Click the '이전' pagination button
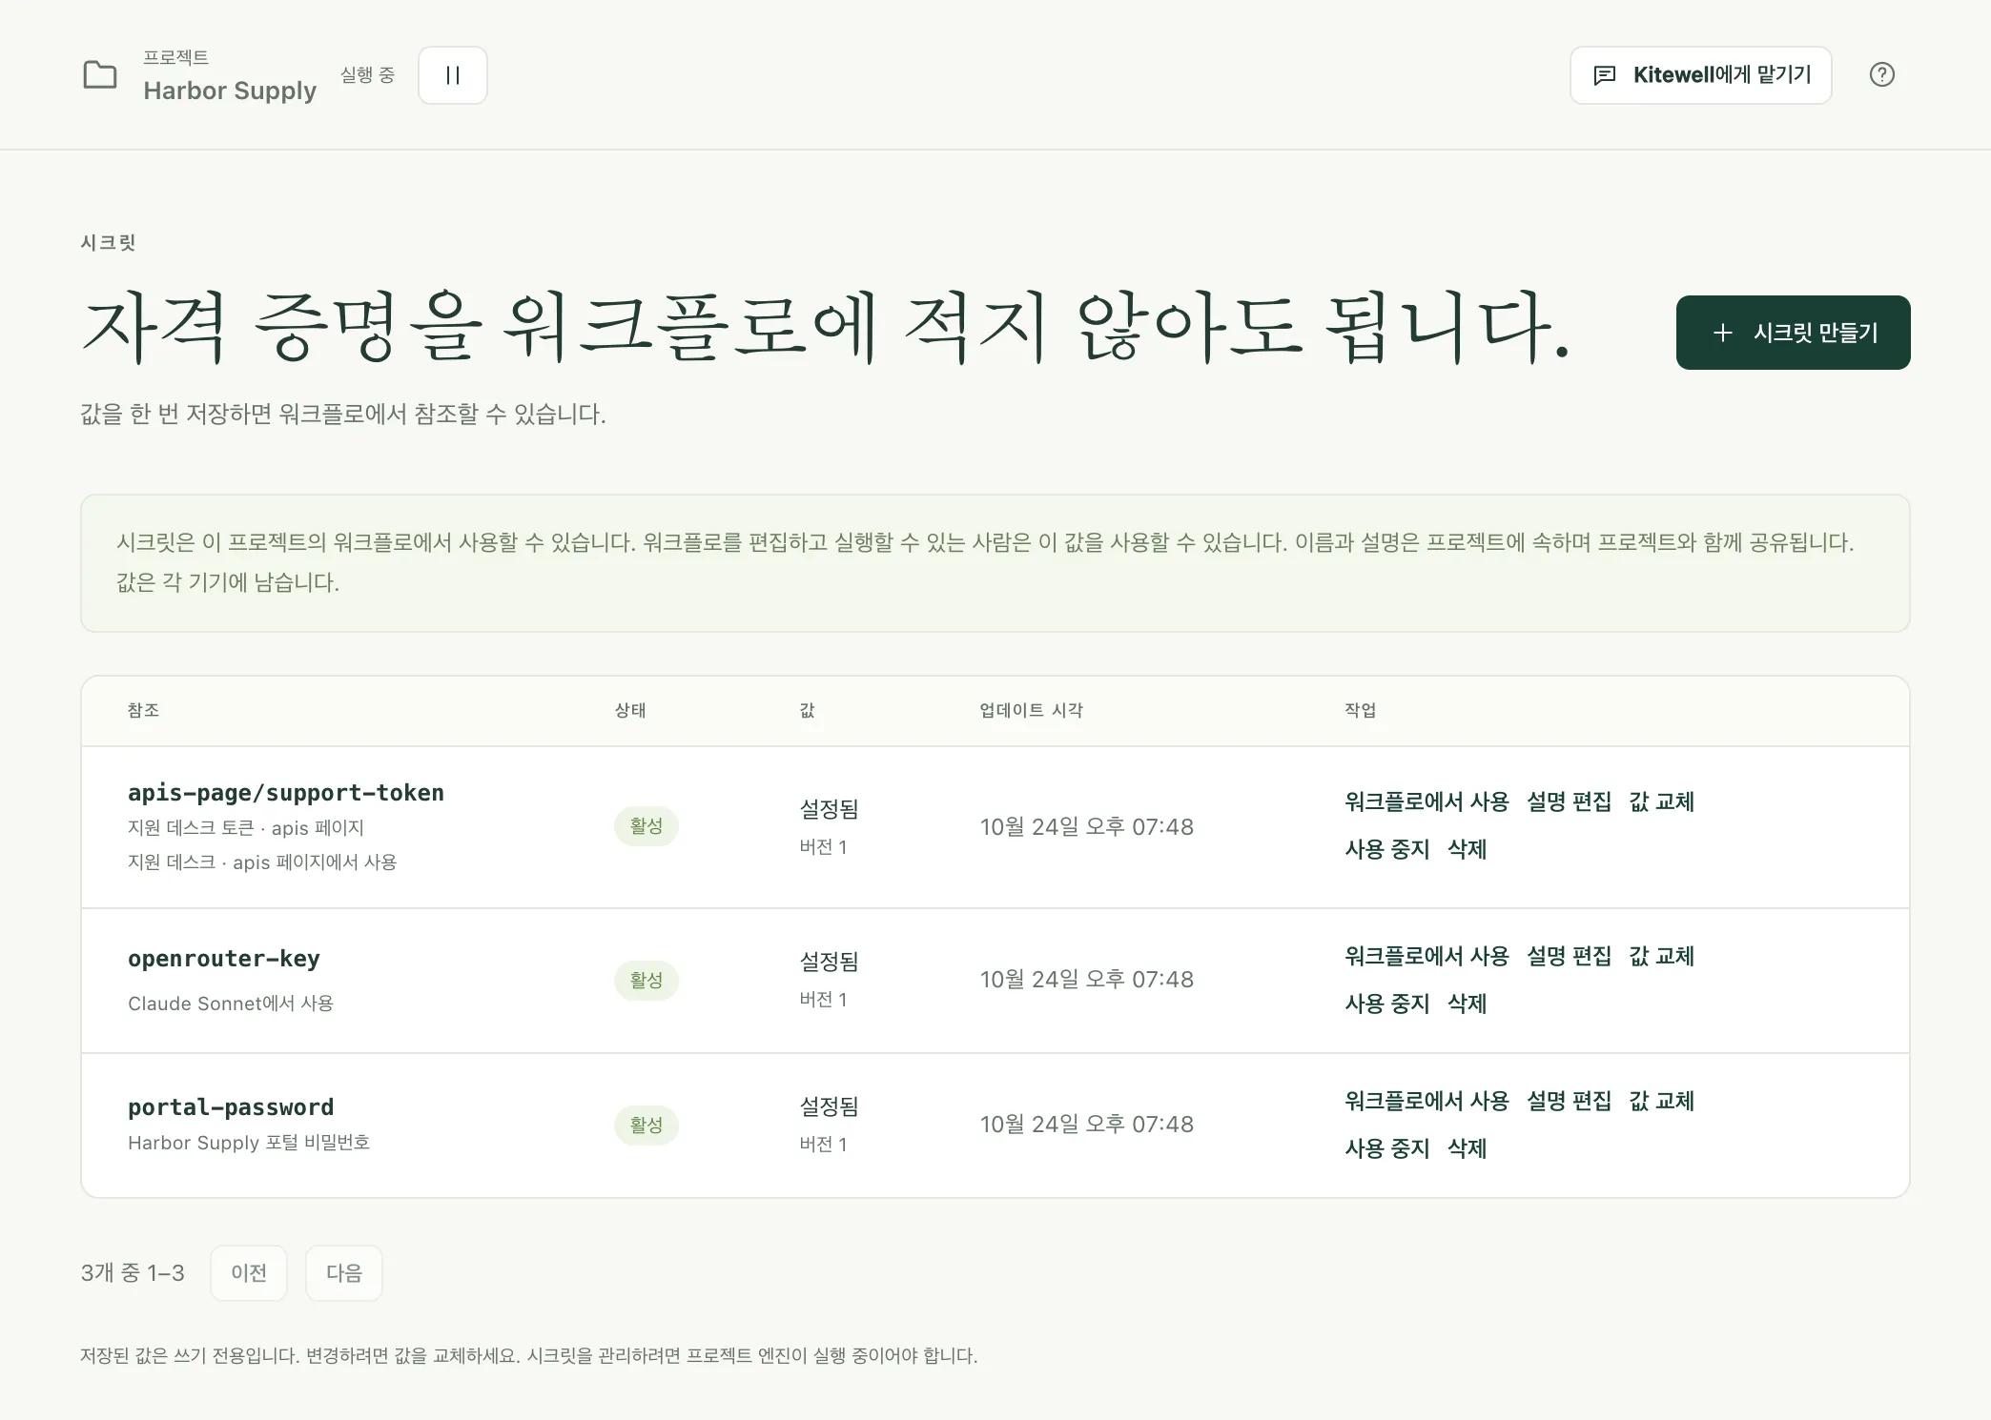Image resolution: width=1991 pixels, height=1420 pixels. click(249, 1273)
